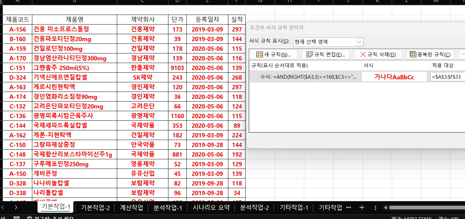Add a new sheet with plus icon

pyautogui.click(x=362, y=207)
